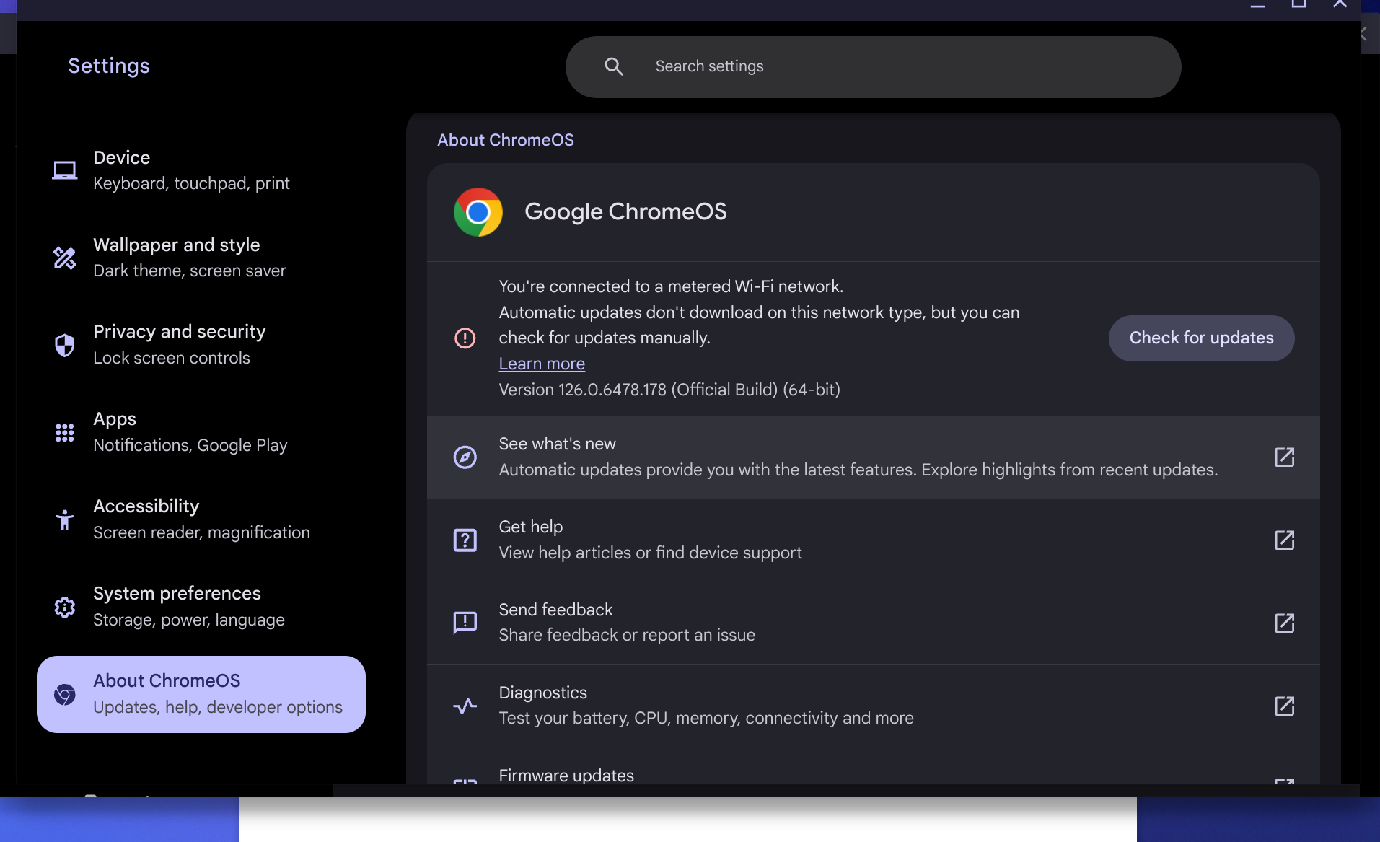1380x842 pixels.
Task: Open Get help articles row
Action: pyautogui.click(x=873, y=540)
